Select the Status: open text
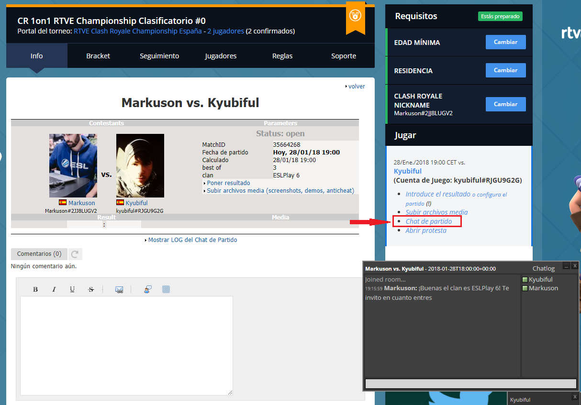The height and width of the screenshot is (405, 581). [280, 134]
